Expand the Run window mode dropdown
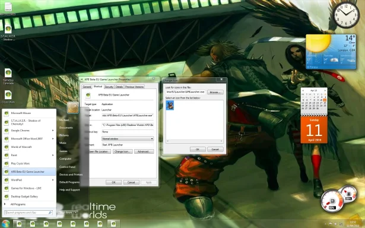This screenshot has height=228, width=365. [x=128, y=138]
